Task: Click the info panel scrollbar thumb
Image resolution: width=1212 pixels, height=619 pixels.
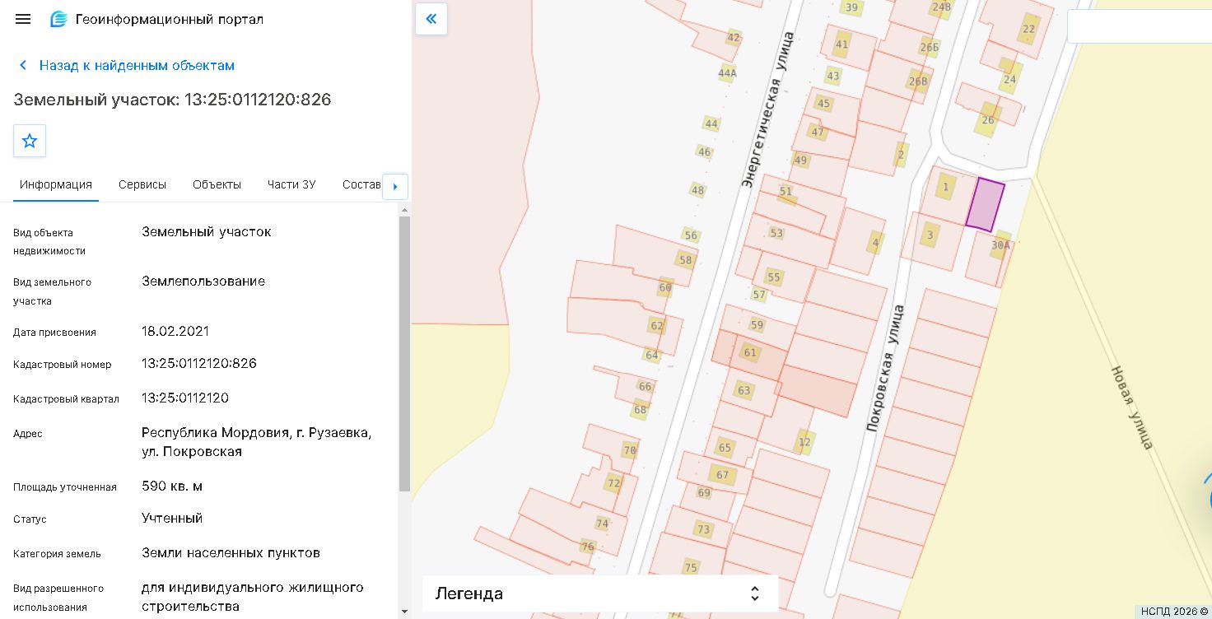Action: 404,354
